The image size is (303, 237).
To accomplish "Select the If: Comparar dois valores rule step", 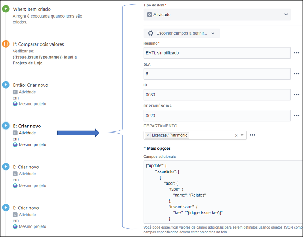I will click(38, 44).
